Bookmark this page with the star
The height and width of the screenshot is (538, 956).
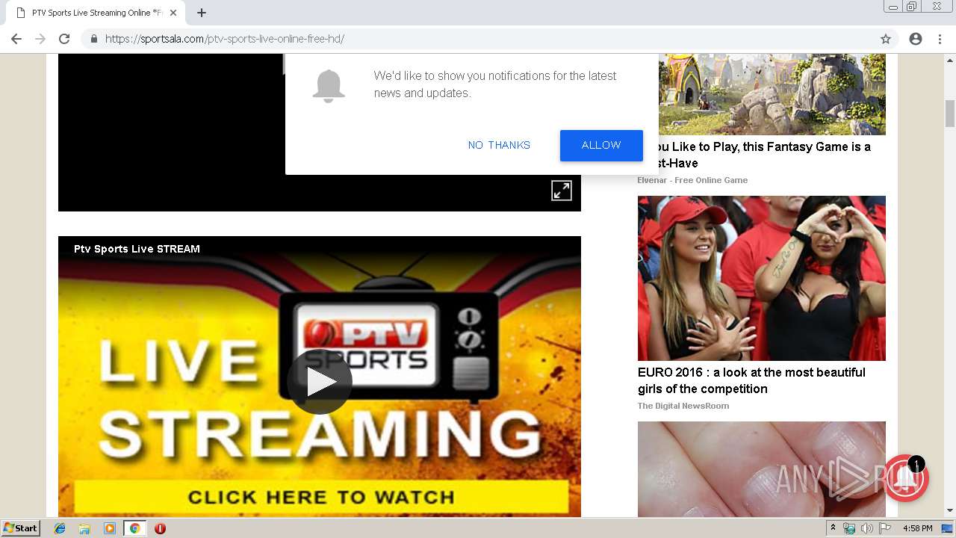tap(886, 39)
